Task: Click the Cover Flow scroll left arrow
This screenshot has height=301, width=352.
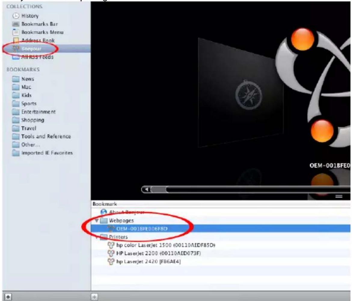Action: point(146,189)
